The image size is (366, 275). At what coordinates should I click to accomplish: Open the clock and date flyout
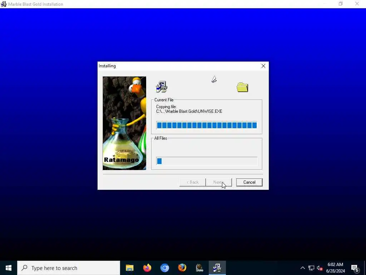click(x=335, y=268)
